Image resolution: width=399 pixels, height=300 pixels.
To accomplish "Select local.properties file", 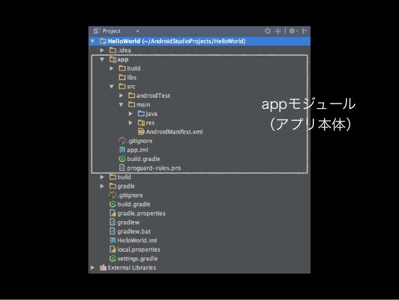I will tap(135, 249).
